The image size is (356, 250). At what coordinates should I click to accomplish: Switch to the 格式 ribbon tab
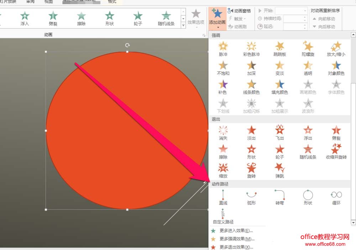pos(112,1)
